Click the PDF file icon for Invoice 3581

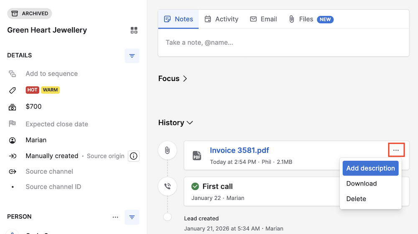pos(197,155)
